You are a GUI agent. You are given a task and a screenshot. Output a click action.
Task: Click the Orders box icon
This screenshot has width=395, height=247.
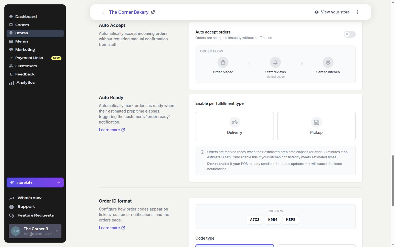(x=11, y=25)
